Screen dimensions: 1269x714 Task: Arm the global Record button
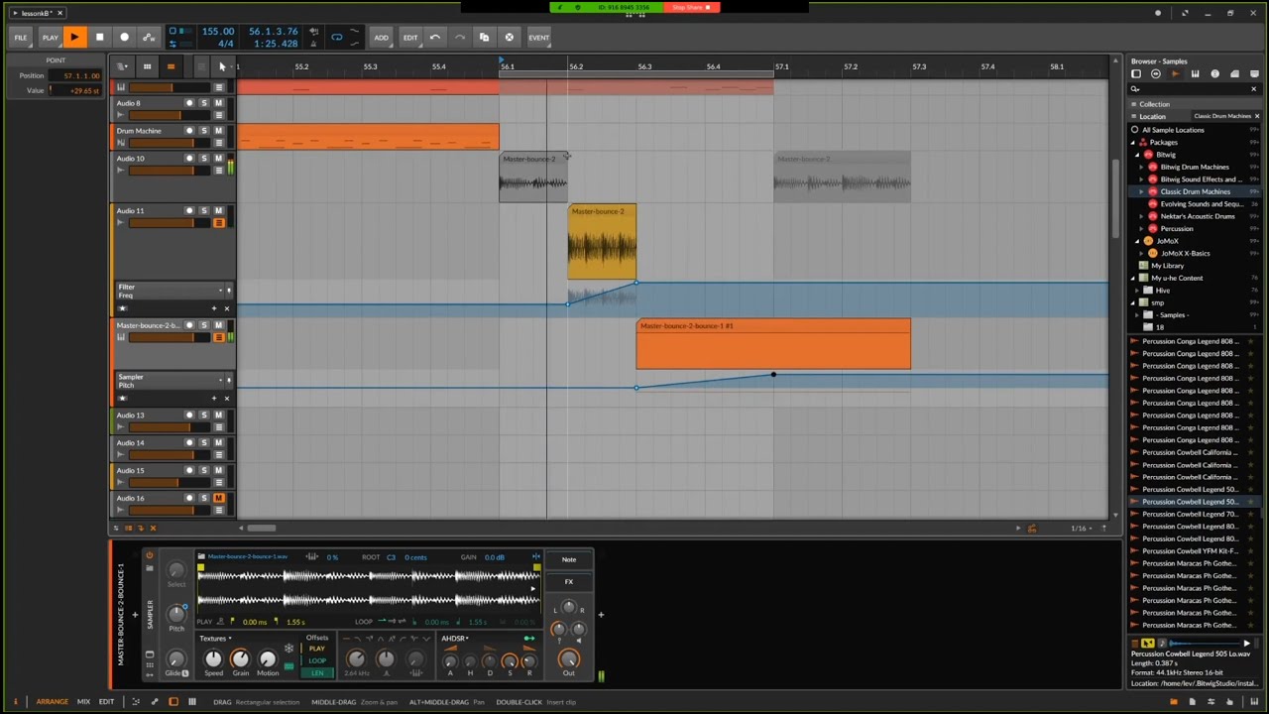(x=124, y=38)
